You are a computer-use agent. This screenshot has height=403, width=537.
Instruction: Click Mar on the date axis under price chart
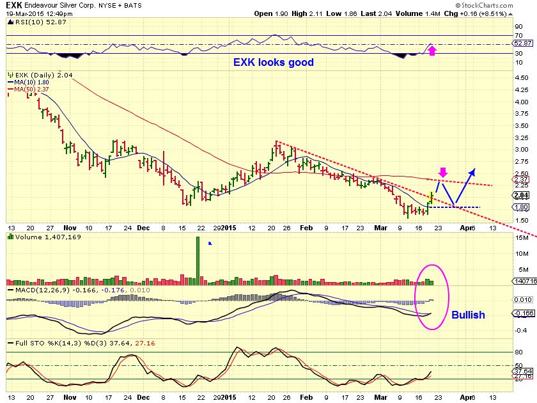pyautogui.click(x=380, y=228)
